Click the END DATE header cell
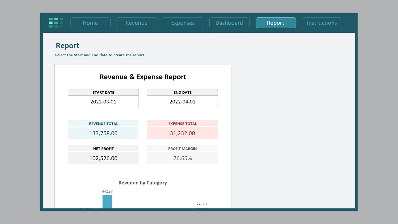This screenshot has height=224, width=398. 182,92
